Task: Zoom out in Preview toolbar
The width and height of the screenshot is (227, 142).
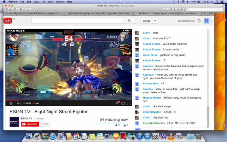Action: coord(15,9)
